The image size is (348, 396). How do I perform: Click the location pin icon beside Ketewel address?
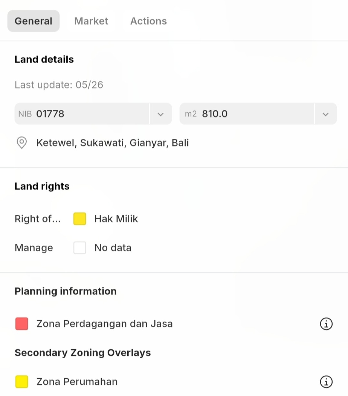pyautogui.click(x=22, y=143)
